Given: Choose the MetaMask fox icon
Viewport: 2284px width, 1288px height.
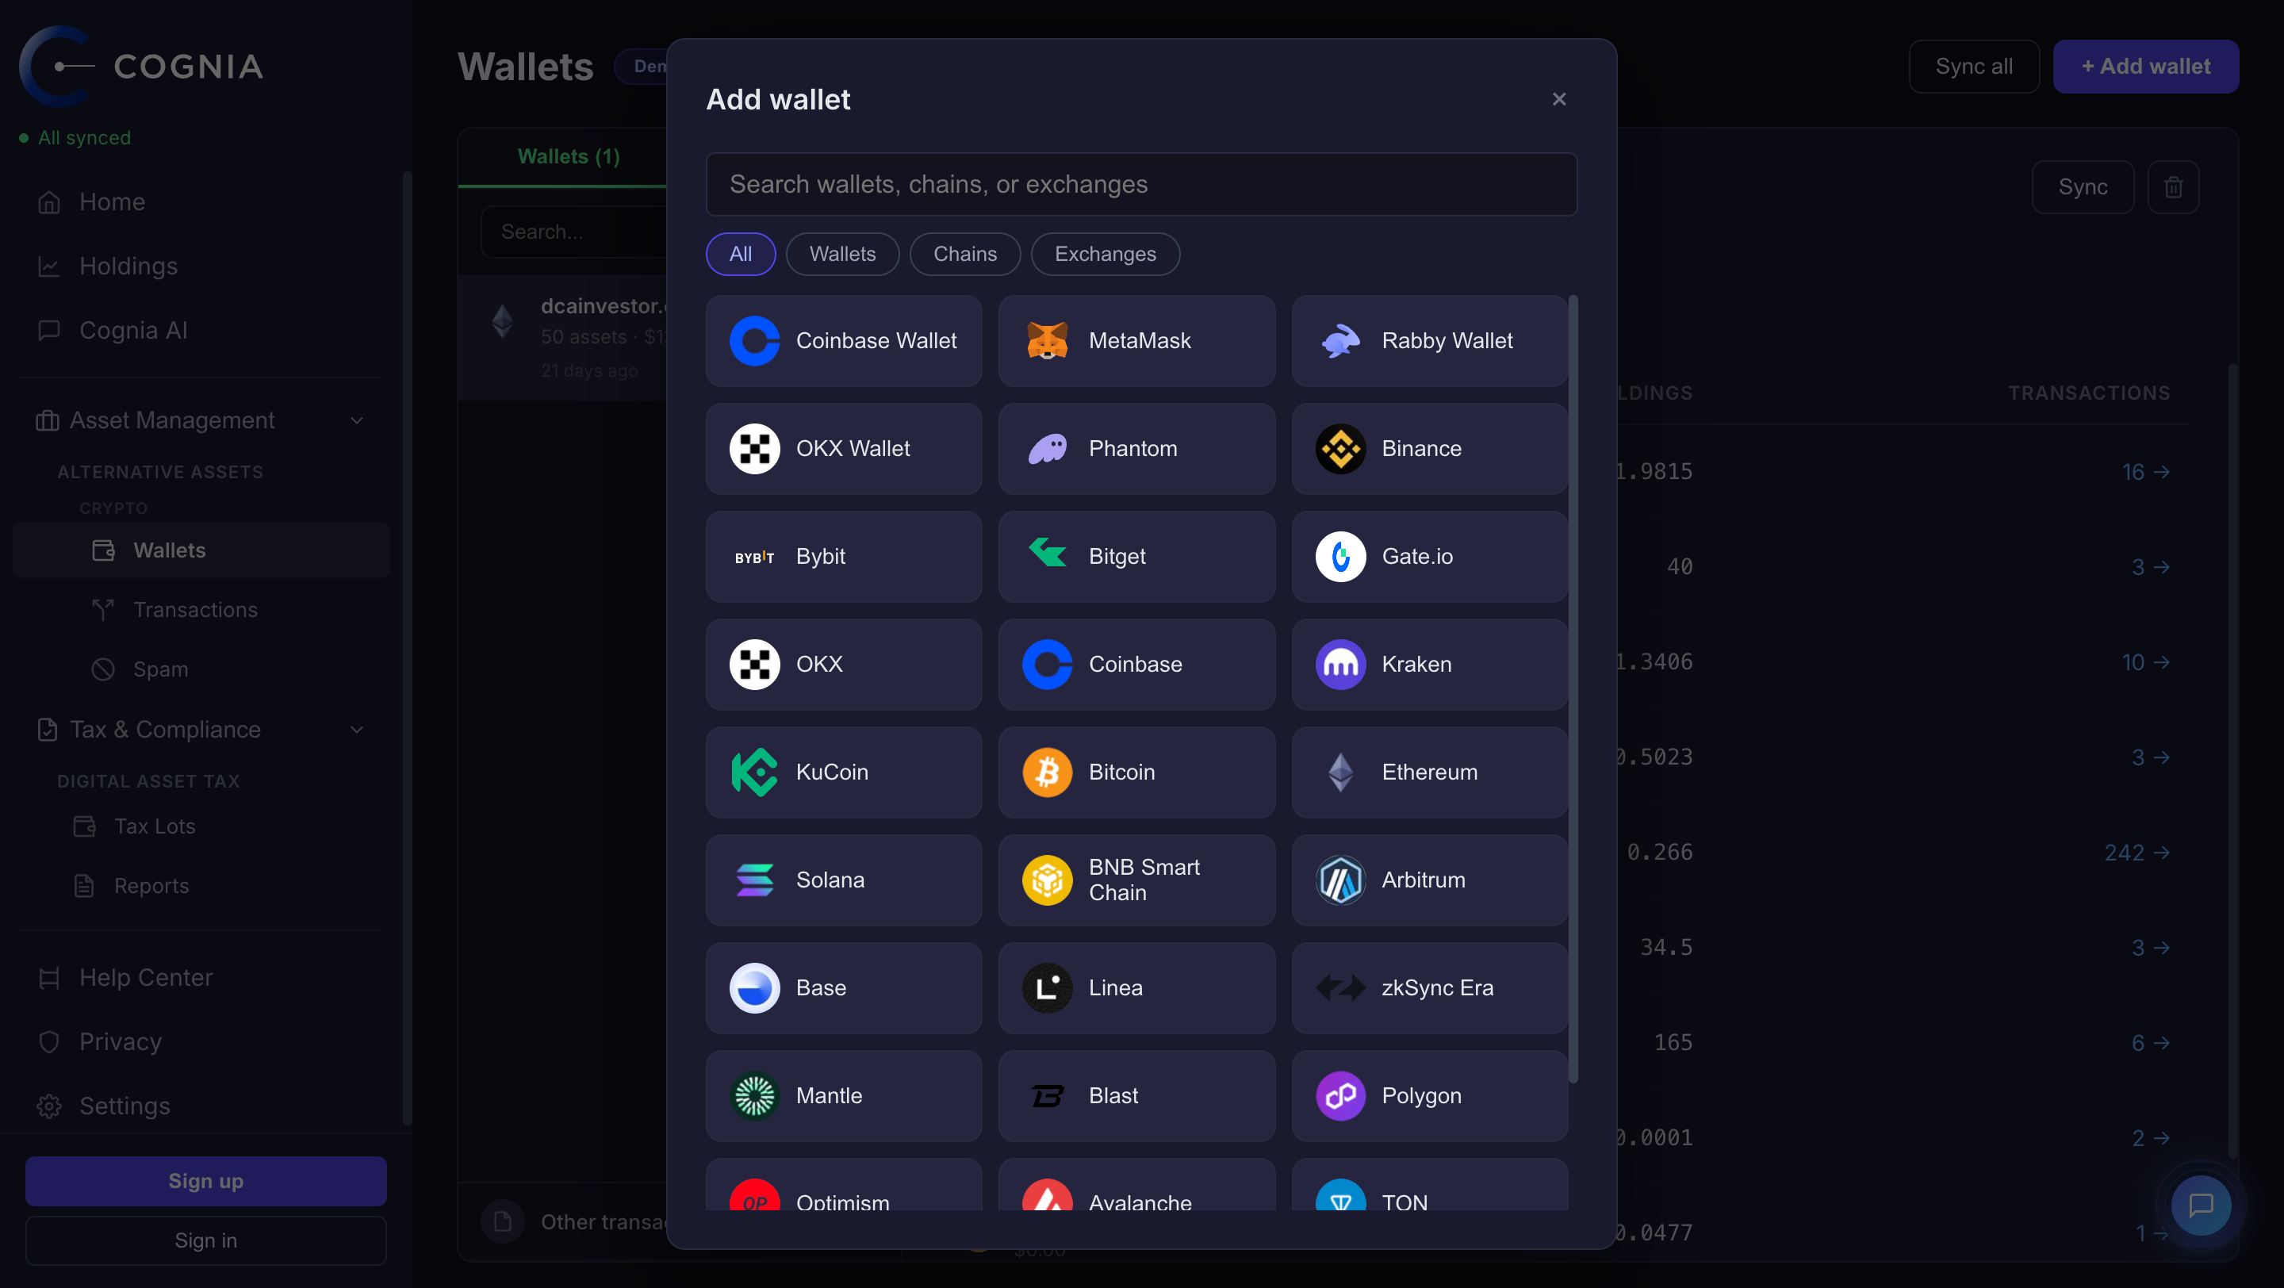Looking at the screenshot, I should point(1047,340).
